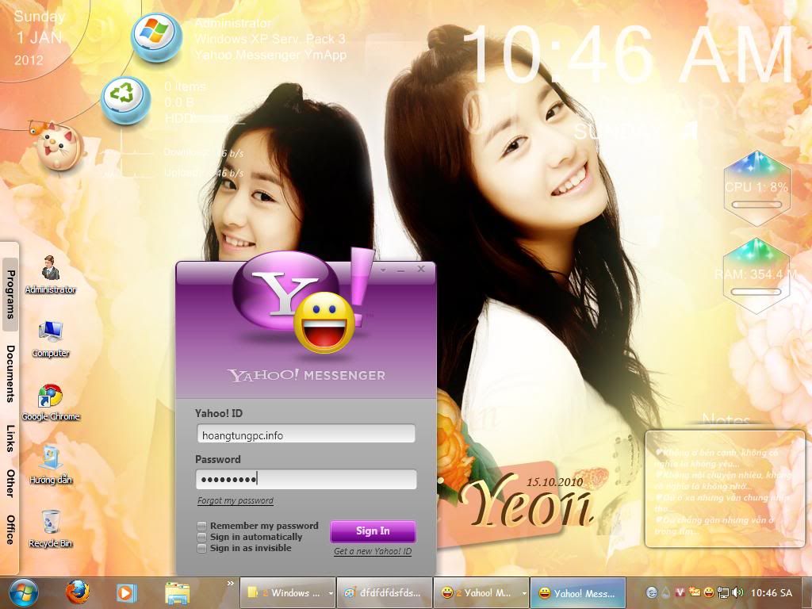
Task: Click the red V tray icon
Action: 681,592
